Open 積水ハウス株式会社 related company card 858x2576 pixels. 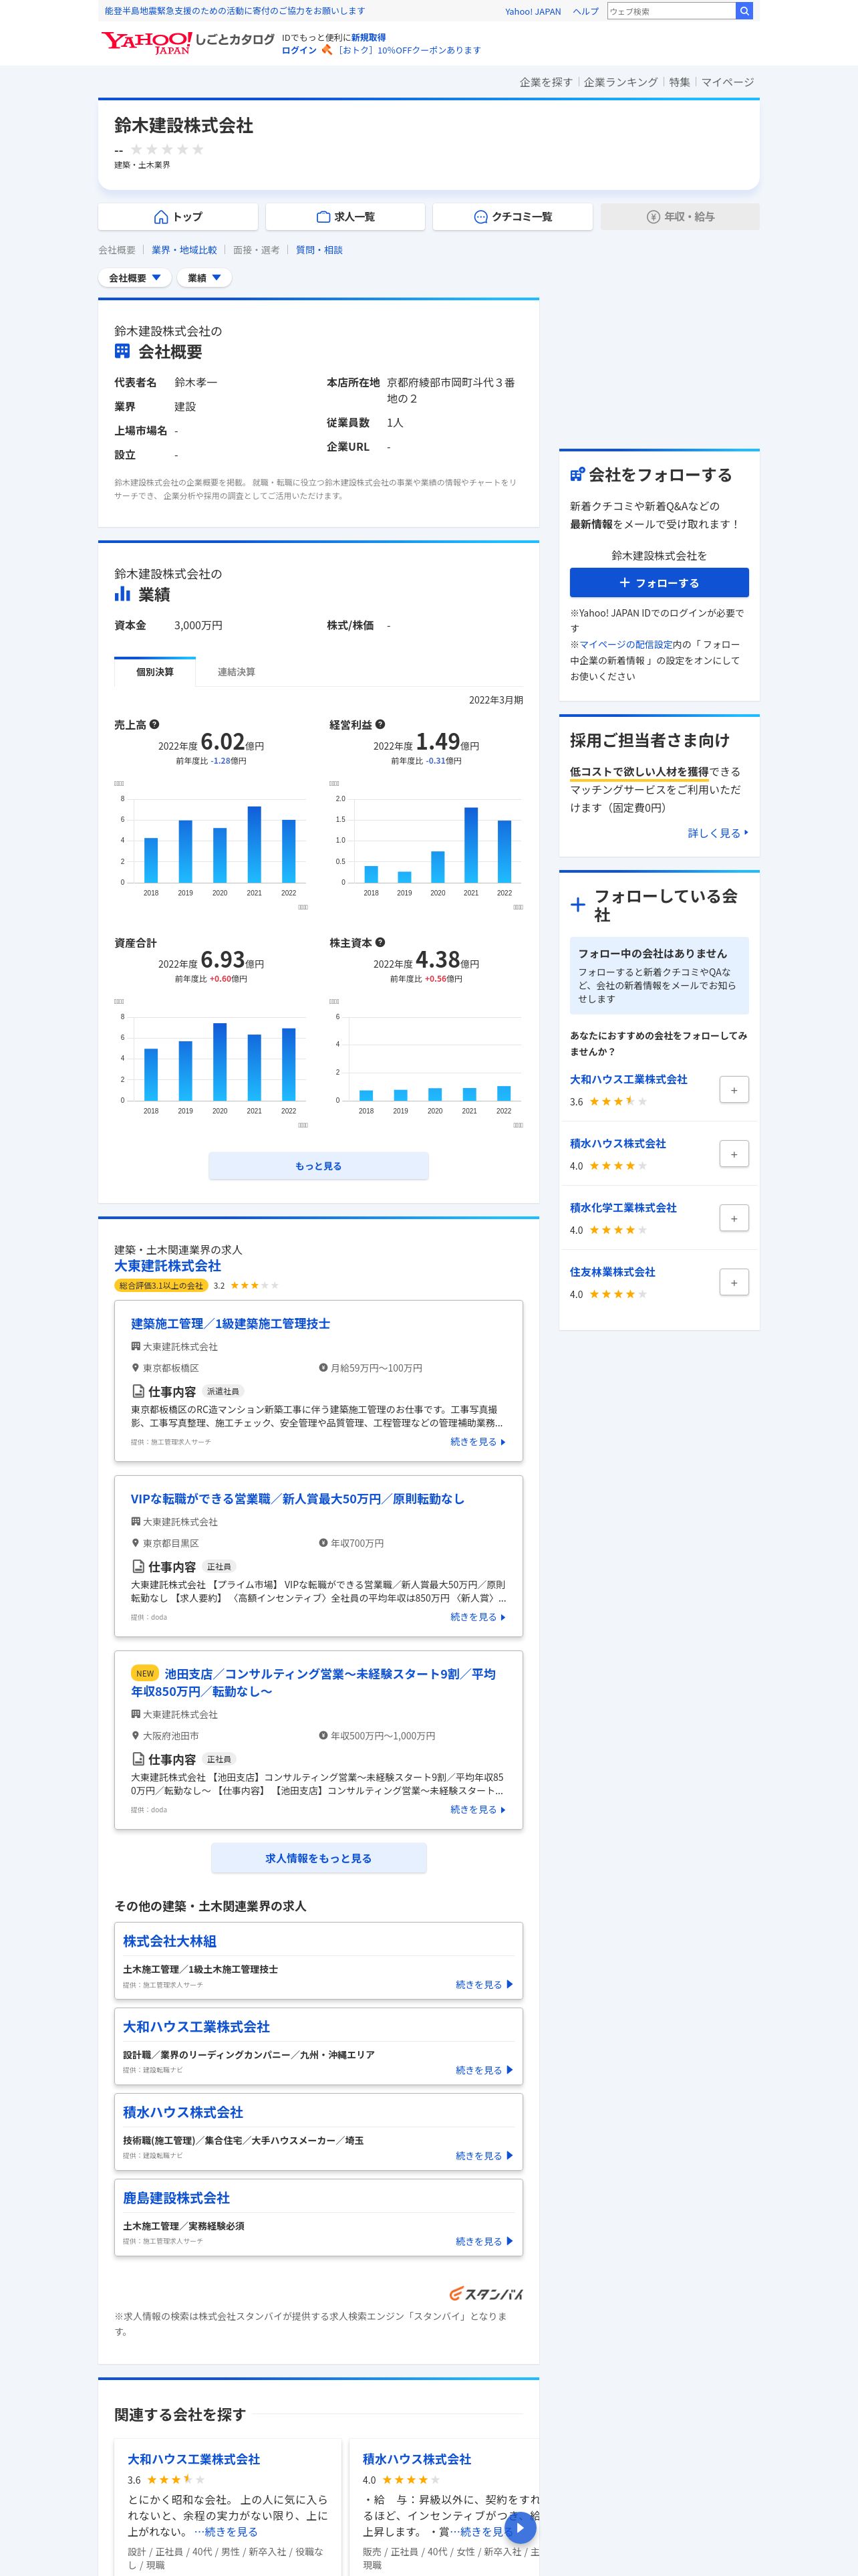[x=416, y=2459]
